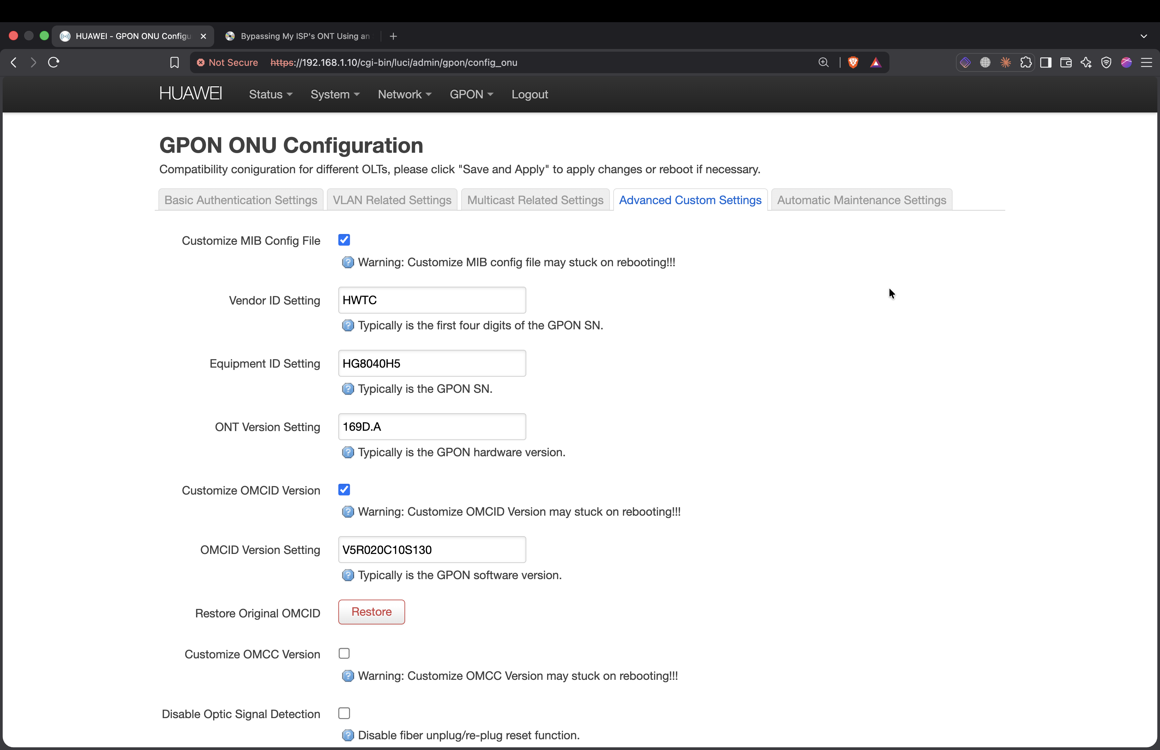Click the address bar URL
The height and width of the screenshot is (750, 1160).
click(394, 62)
